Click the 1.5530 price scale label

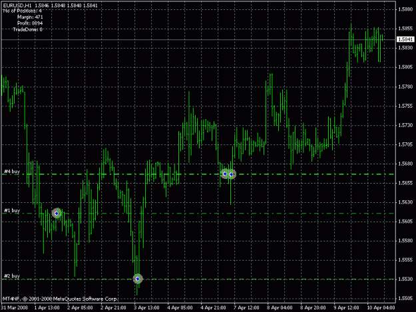[405, 279]
